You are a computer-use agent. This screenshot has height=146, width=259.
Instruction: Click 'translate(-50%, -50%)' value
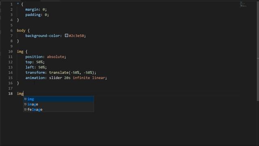[x=72, y=73]
